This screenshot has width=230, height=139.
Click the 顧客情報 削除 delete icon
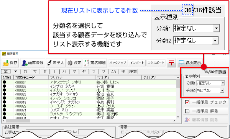click(x=187, y=120)
